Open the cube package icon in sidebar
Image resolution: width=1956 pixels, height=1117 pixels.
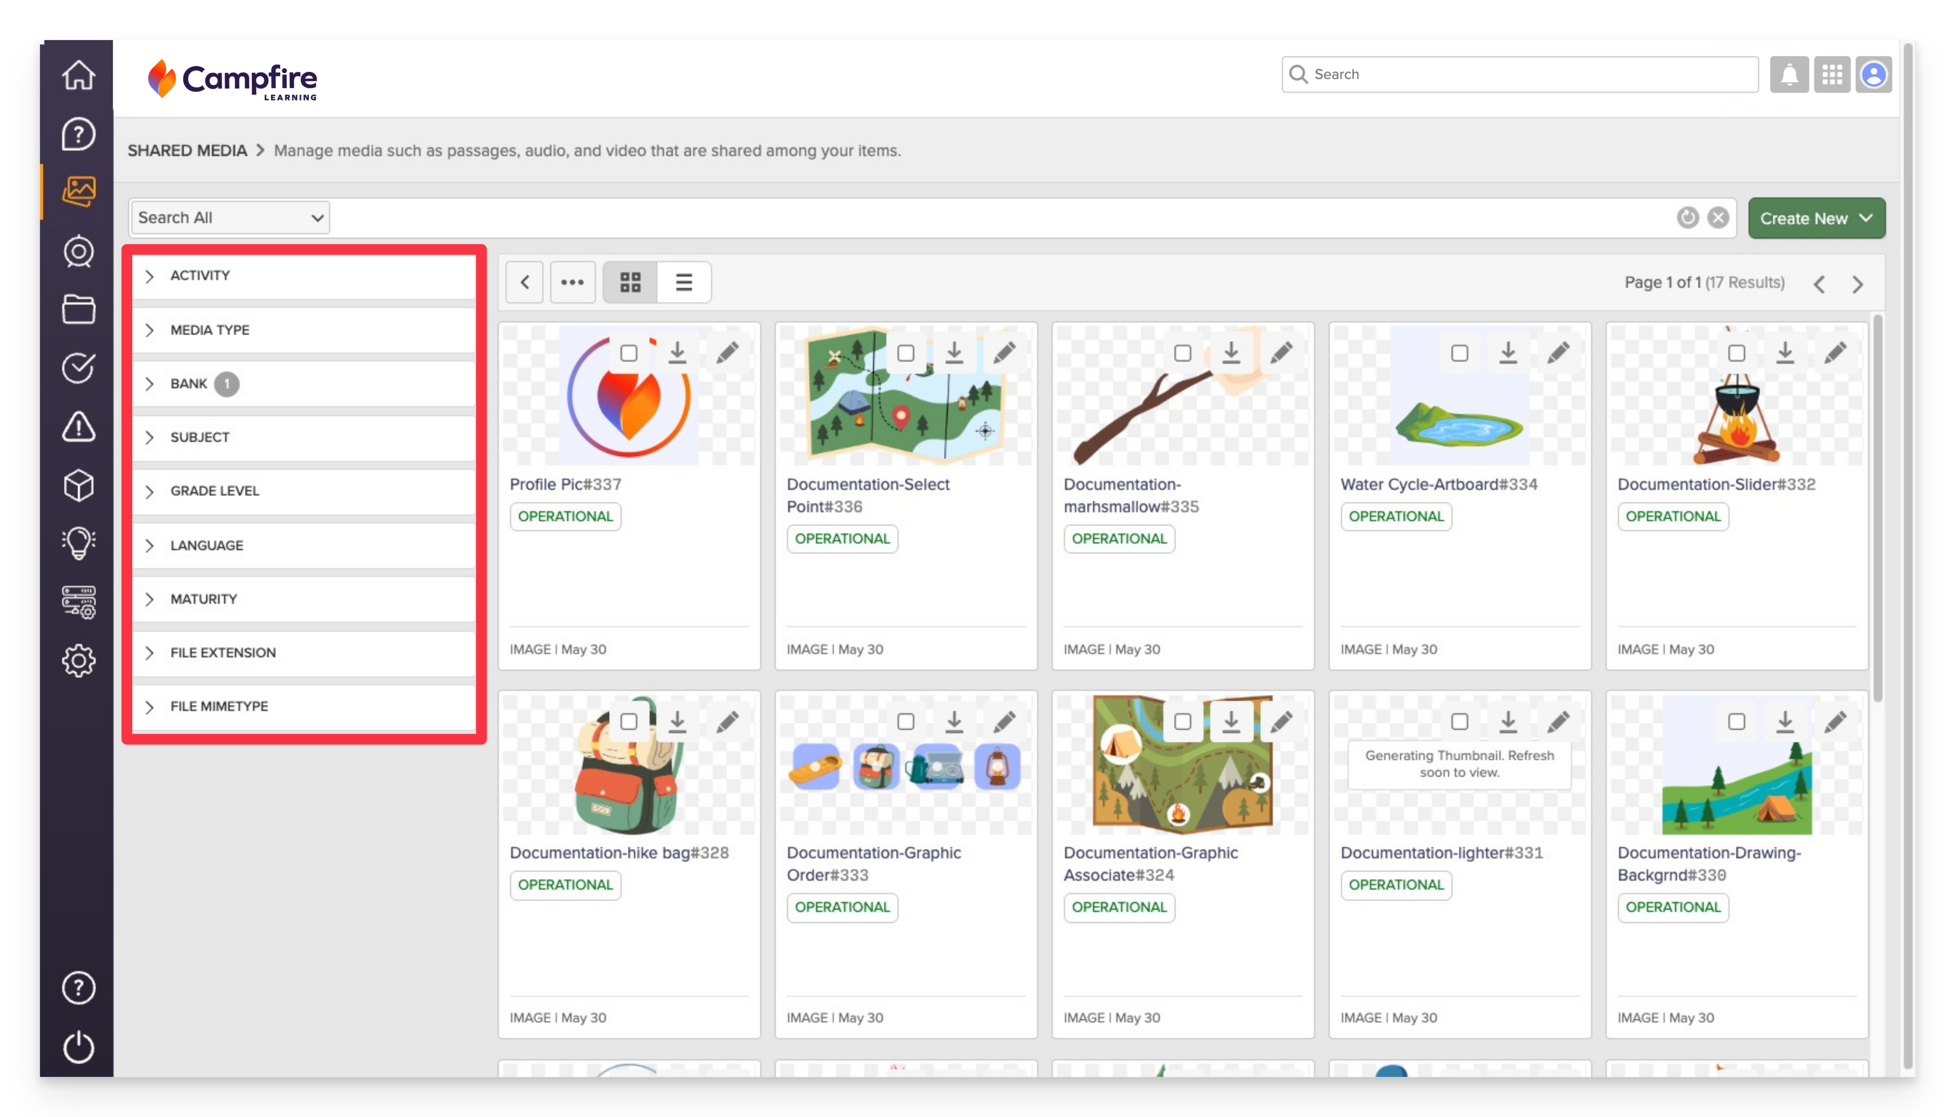78,485
